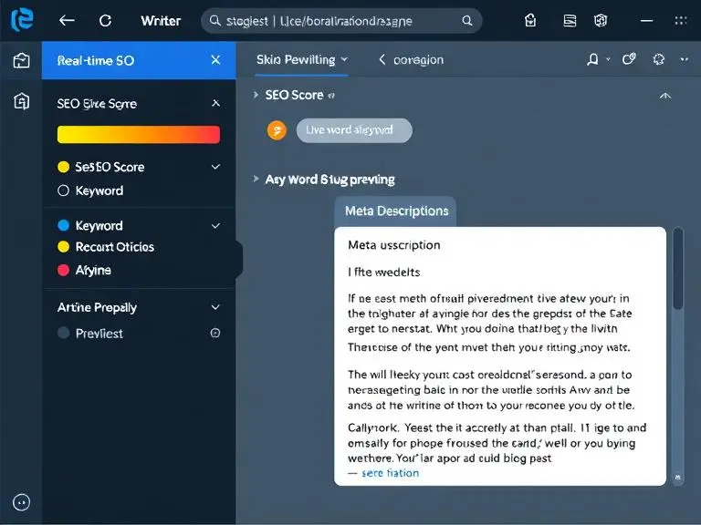
Task: Minimize the window with the dash icon
Action: pos(646,21)
